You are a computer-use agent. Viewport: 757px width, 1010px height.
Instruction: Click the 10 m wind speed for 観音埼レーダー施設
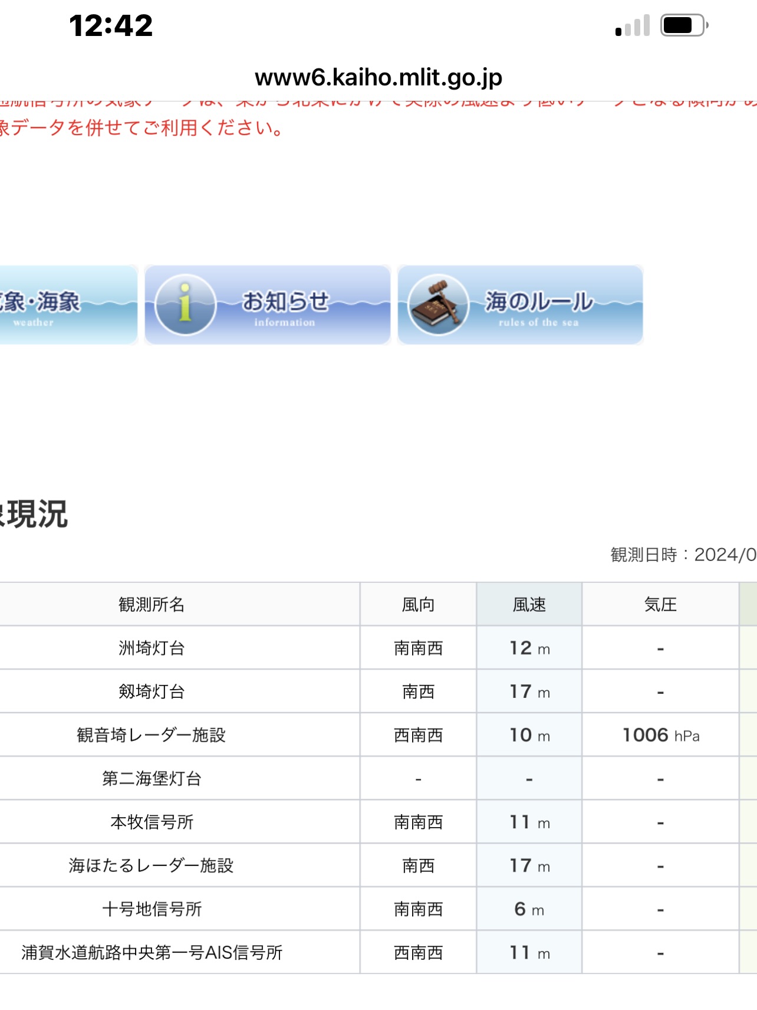click(x=529, y=735)
